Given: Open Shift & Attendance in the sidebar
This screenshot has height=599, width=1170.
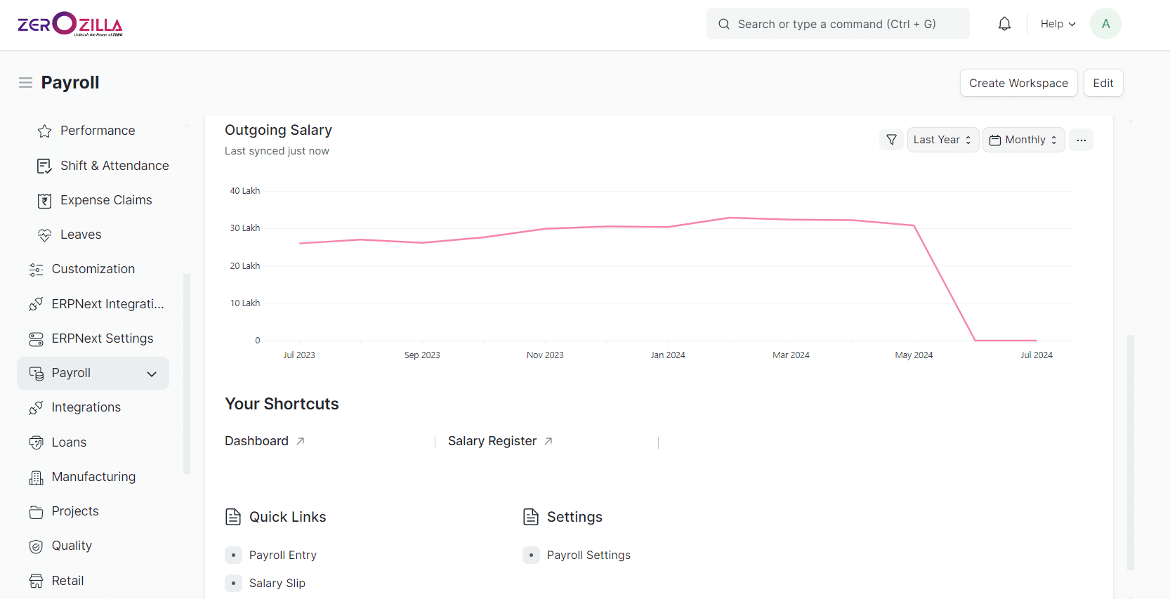Looking at the screenshot, I should click(x=114, y=166).
